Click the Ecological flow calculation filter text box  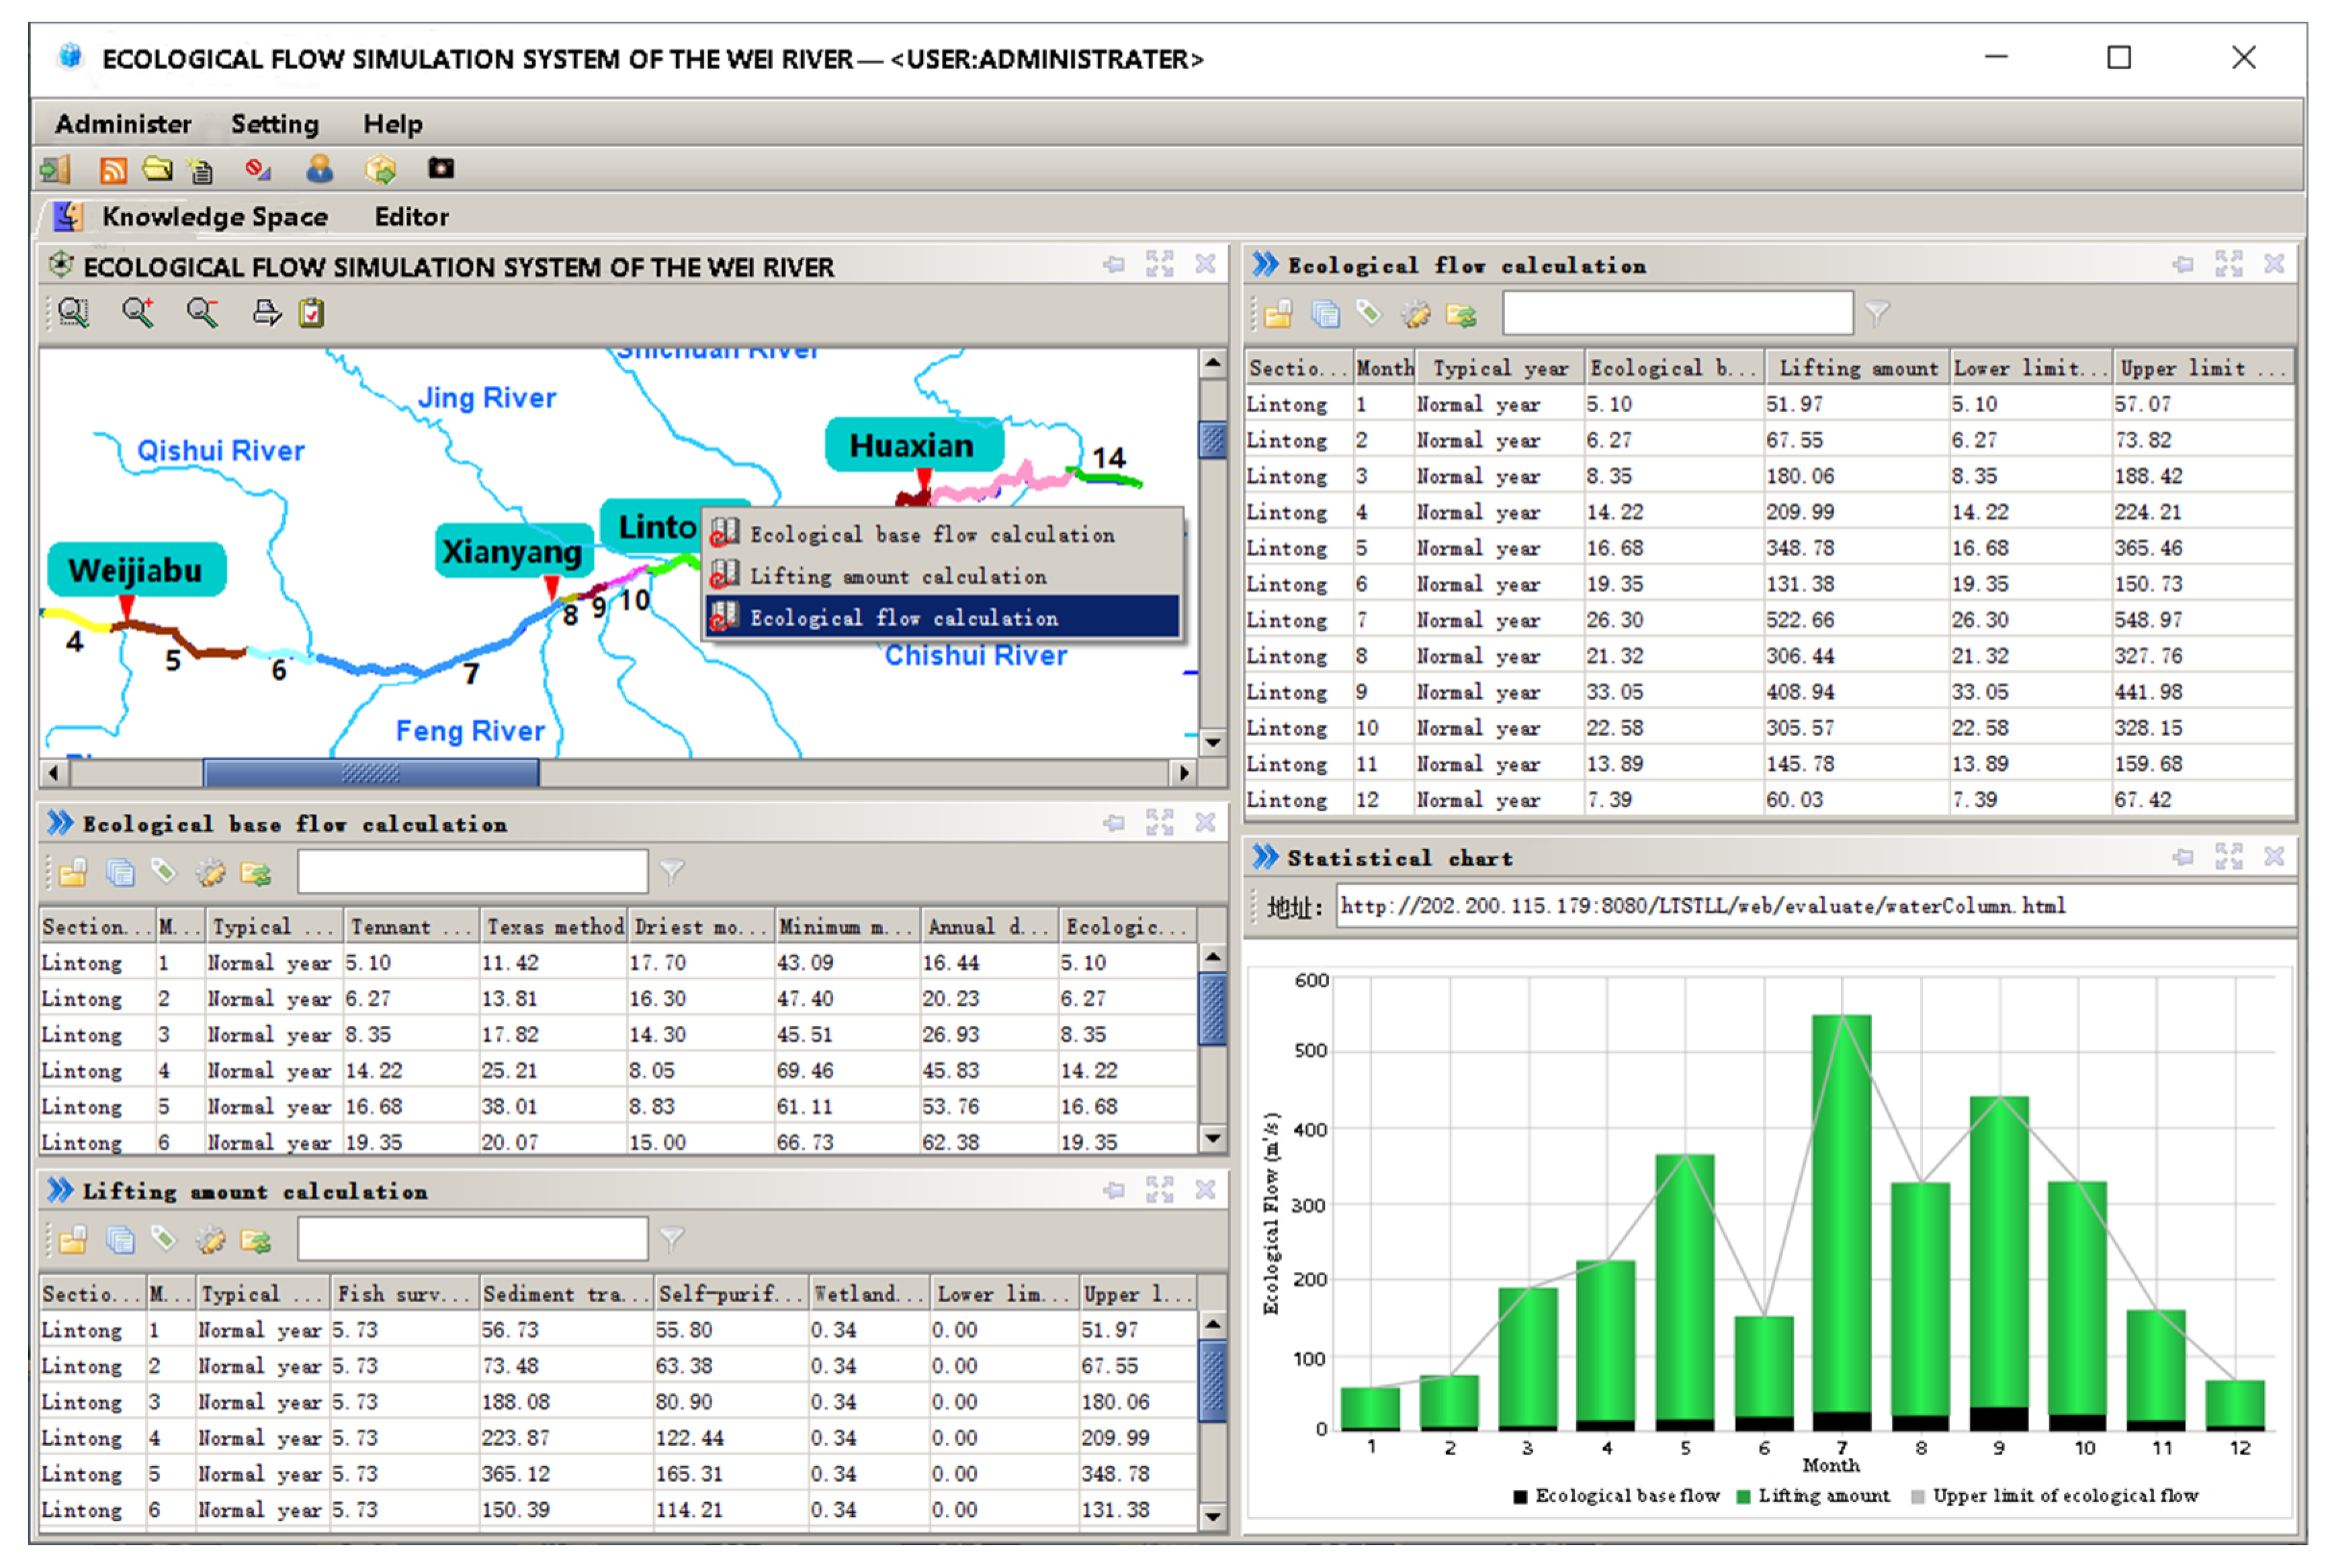1677,314
